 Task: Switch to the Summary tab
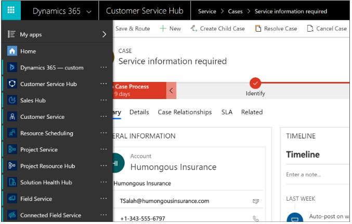tap(117, 113)
